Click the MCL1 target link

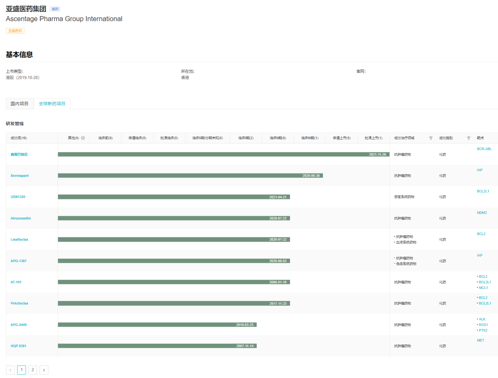483,288
